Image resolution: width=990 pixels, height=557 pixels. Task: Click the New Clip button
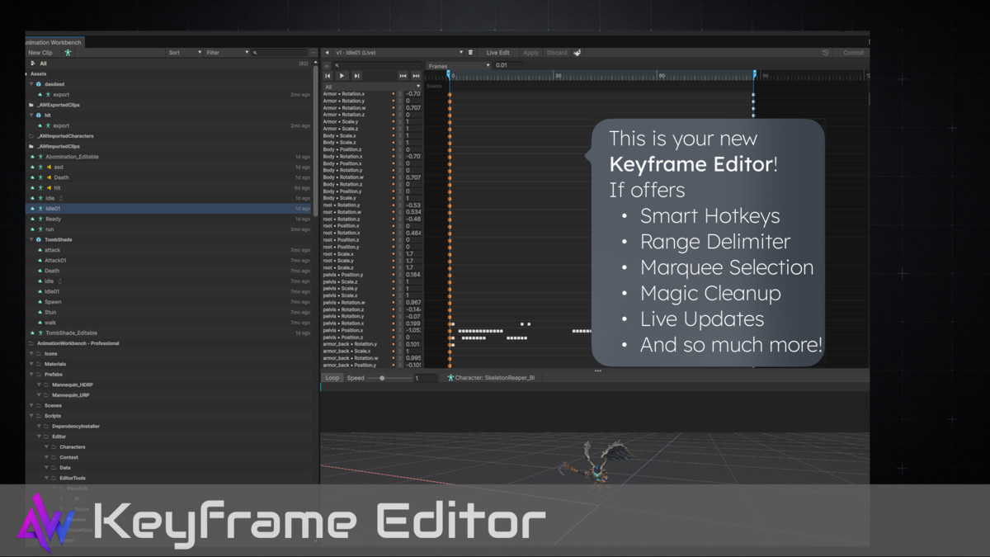[x=40, y=52]
